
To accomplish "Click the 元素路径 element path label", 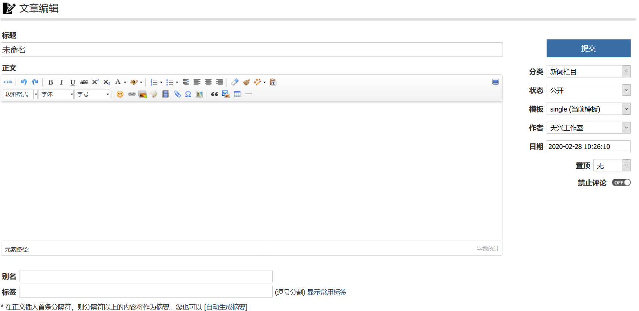I will [17, 249].
